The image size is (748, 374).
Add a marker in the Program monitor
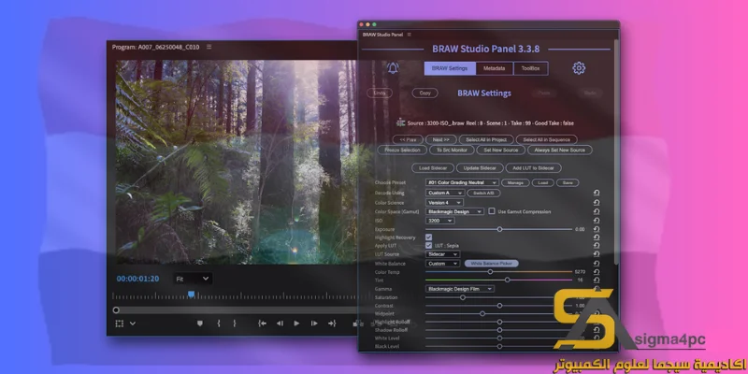coord(200,324)
